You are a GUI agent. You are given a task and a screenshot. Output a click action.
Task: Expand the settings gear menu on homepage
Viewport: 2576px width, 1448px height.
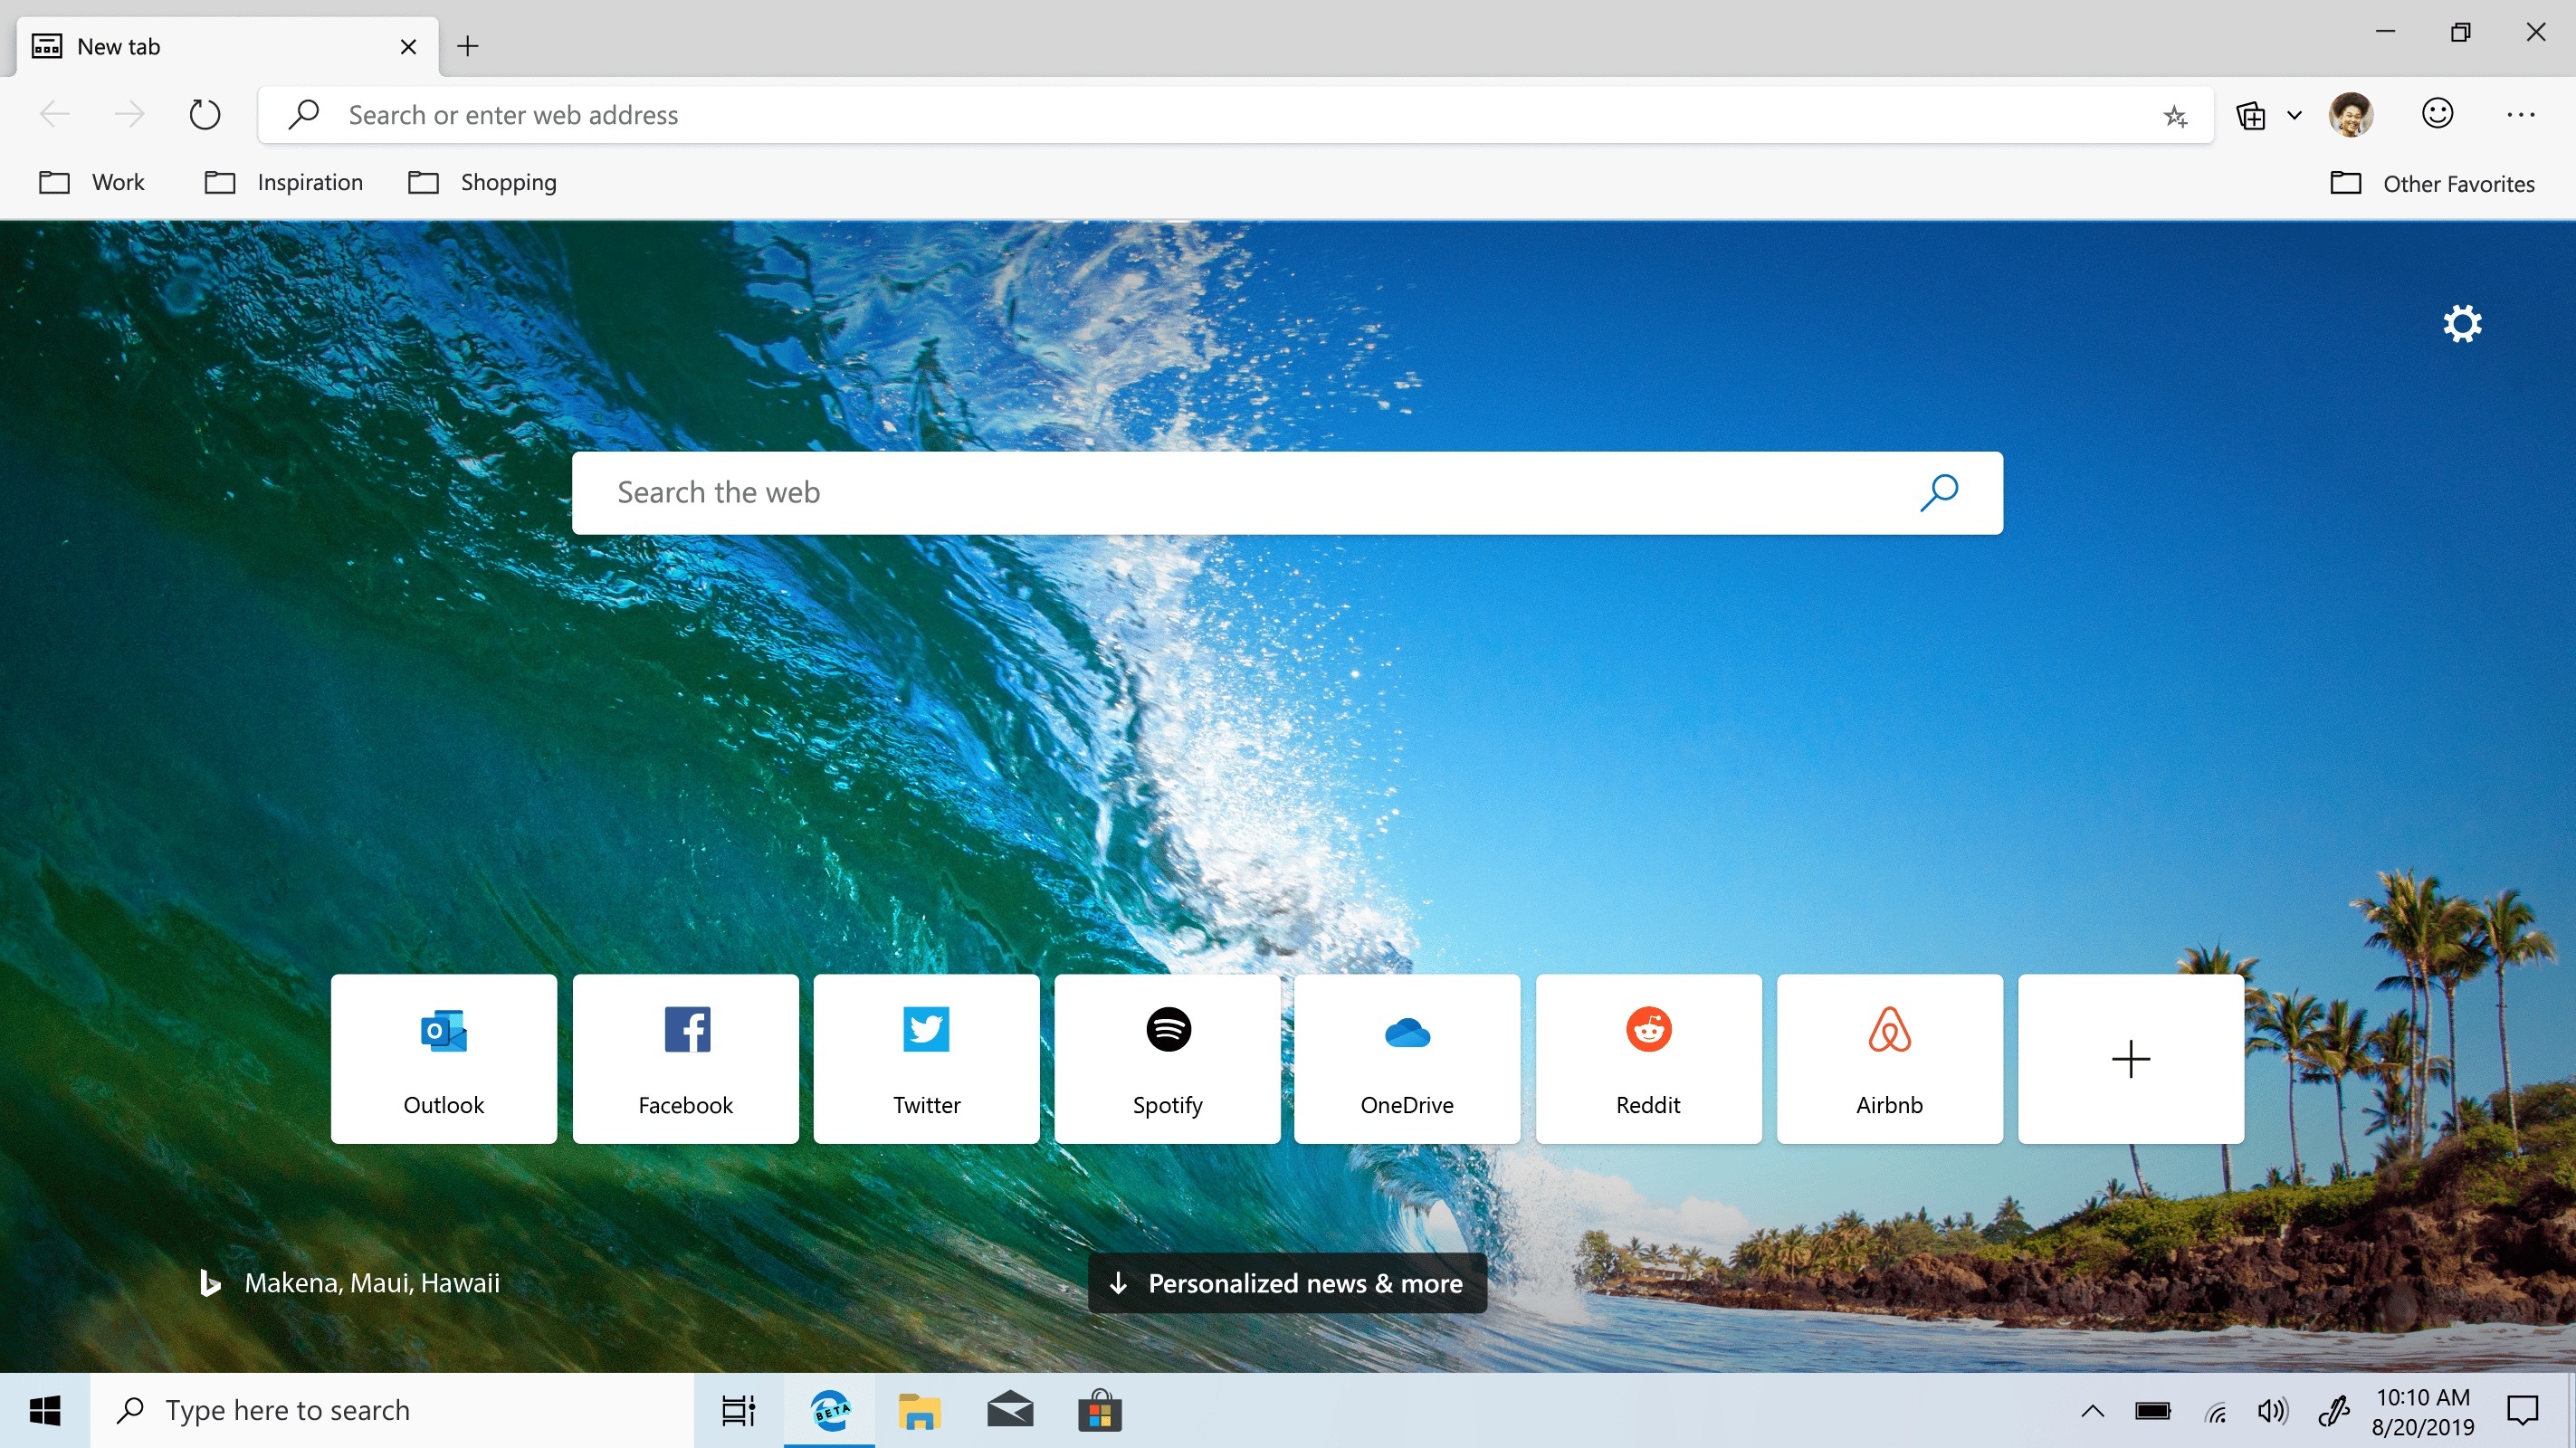coord(2461,324)
